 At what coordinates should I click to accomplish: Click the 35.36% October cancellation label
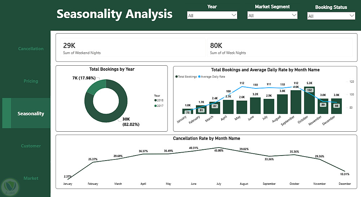294,152
